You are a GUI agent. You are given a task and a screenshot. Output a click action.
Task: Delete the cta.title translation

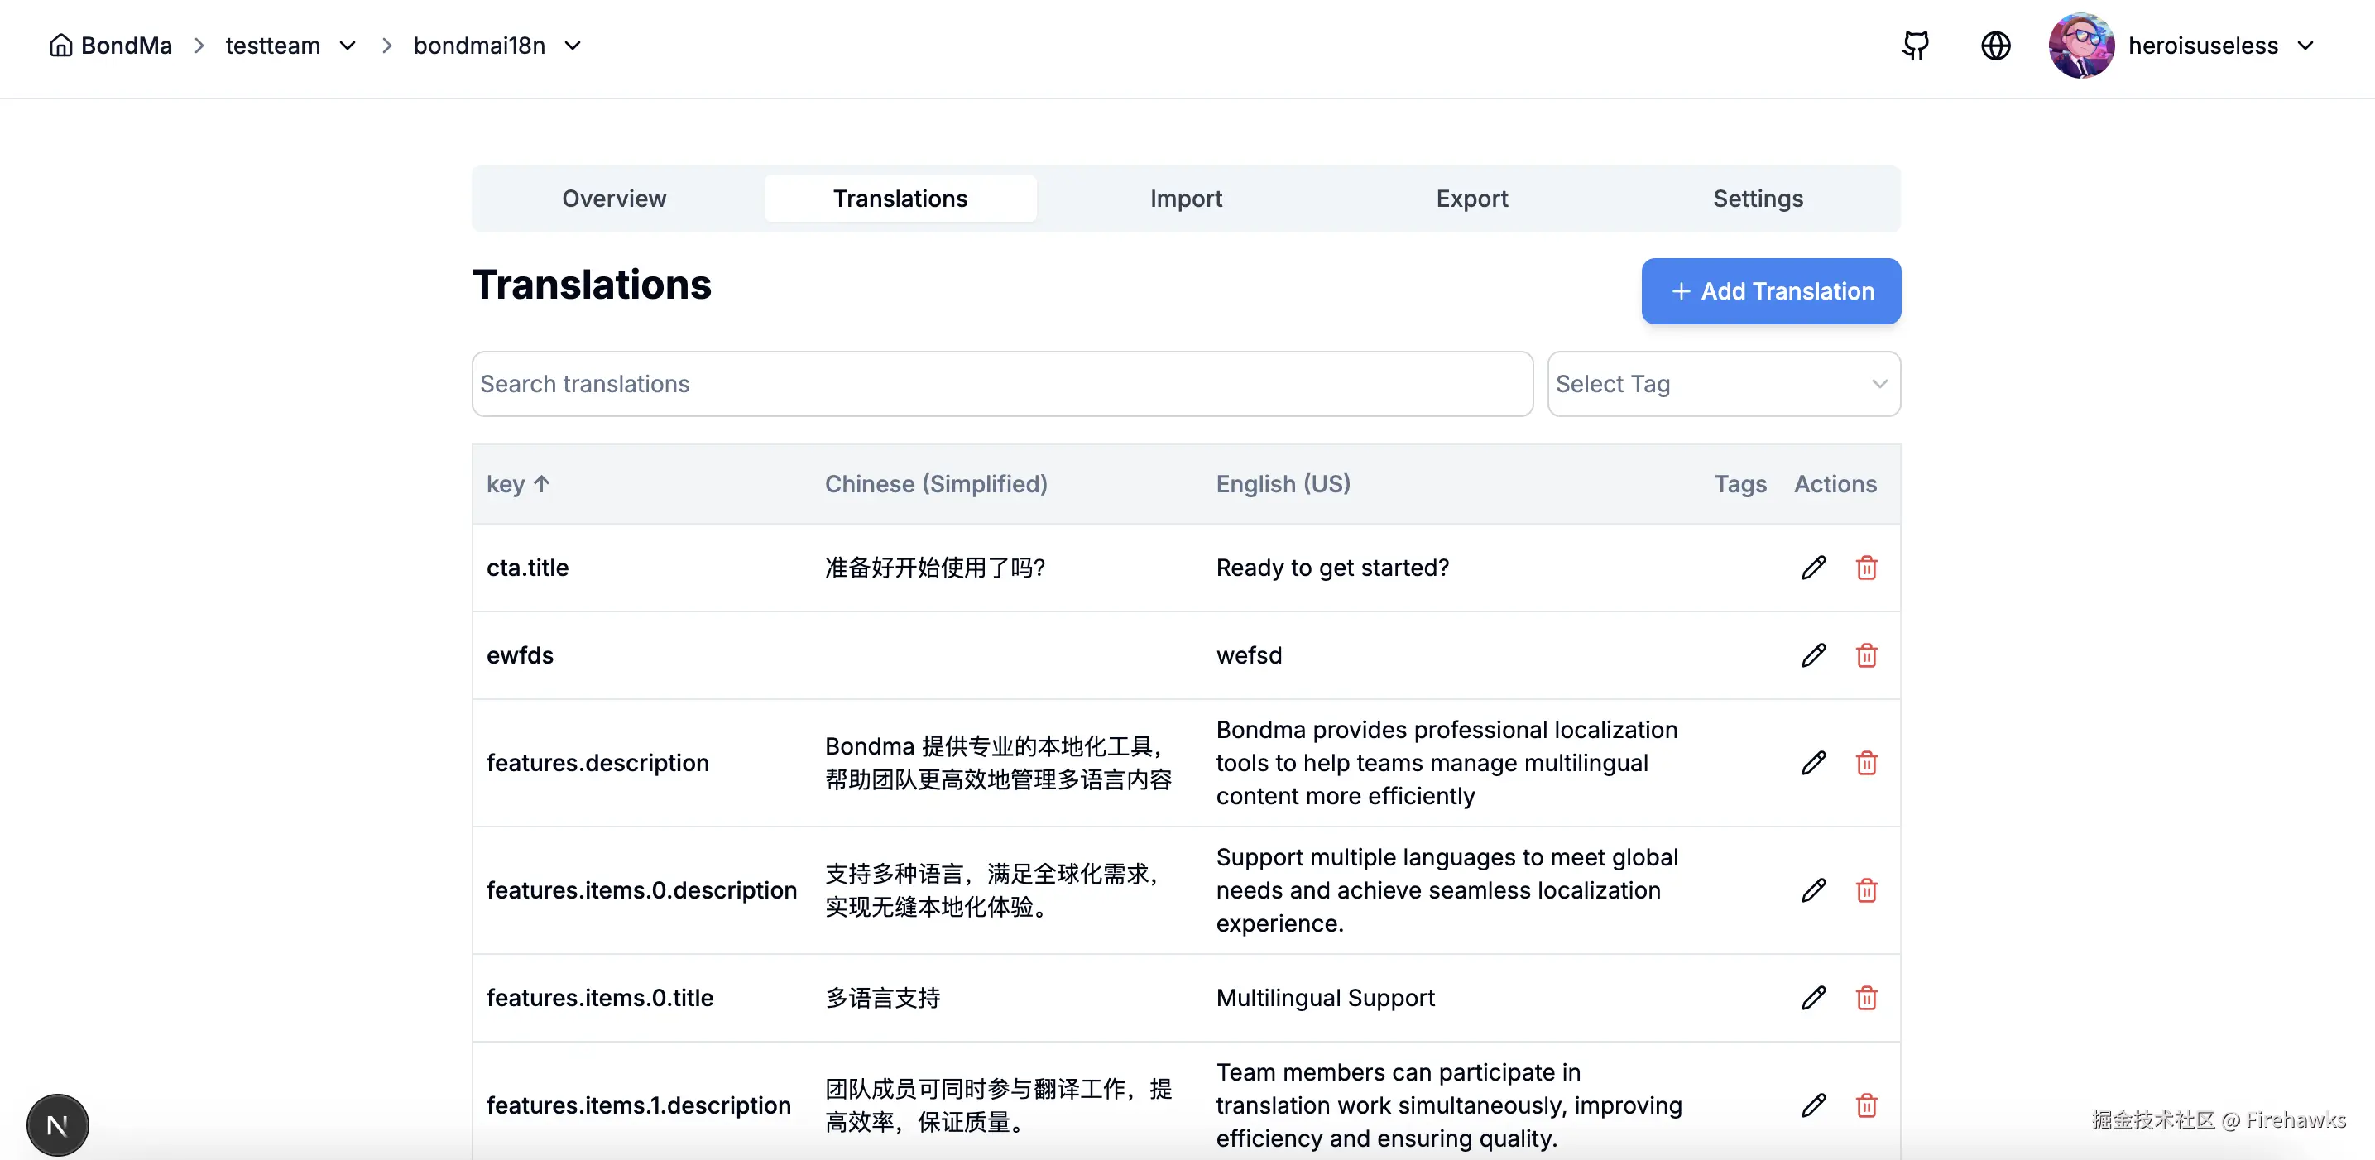click(x=1866, y=567)
